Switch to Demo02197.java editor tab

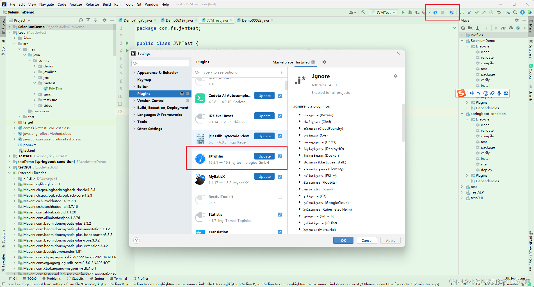click(179, 20)
